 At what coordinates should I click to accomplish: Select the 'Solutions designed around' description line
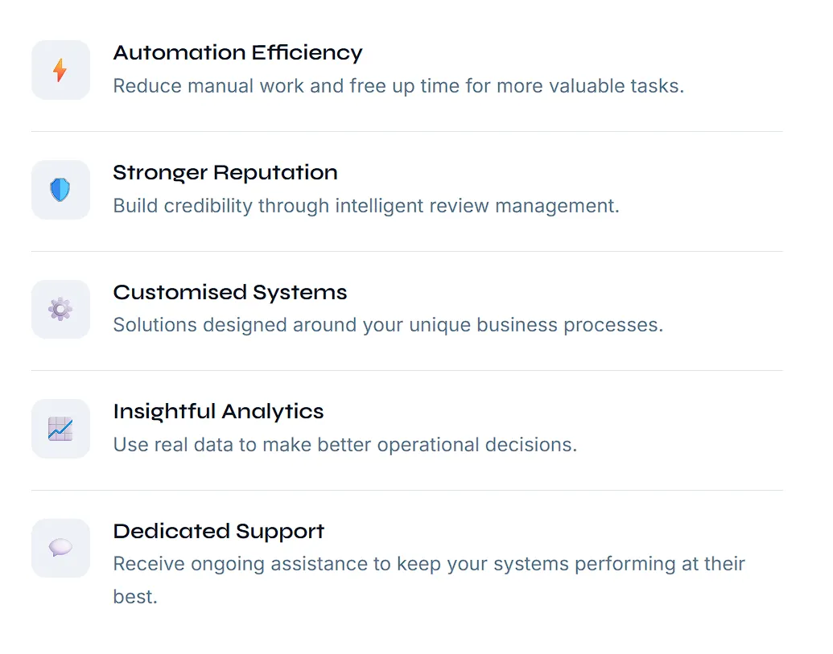click(387, 326)
